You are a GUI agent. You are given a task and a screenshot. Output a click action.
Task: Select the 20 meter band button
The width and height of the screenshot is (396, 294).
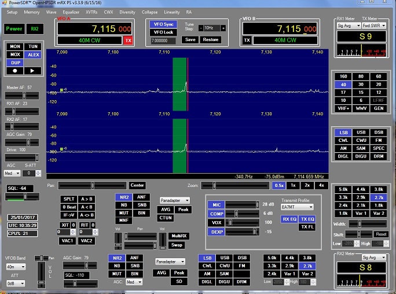378,84
